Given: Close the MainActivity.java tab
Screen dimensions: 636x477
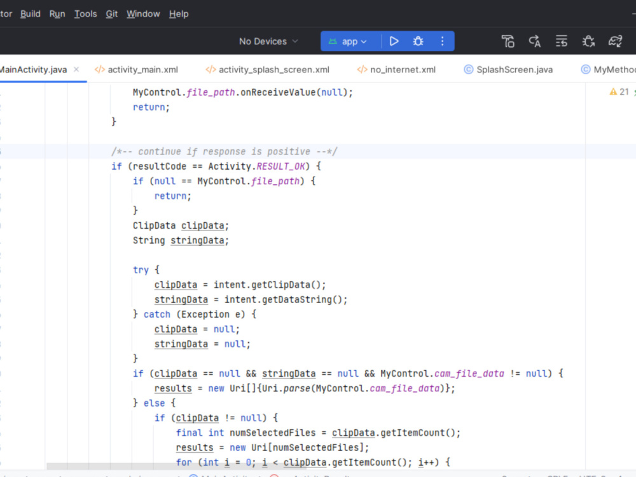Looking at the screenshot, I should pyautogui.click(x=76, y=70).
